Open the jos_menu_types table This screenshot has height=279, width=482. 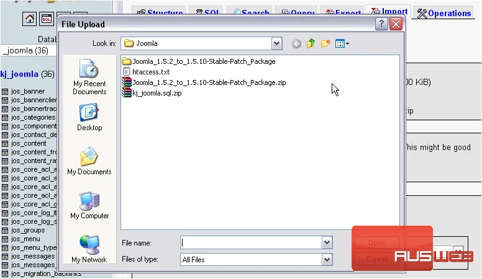(x=34, y=248)
